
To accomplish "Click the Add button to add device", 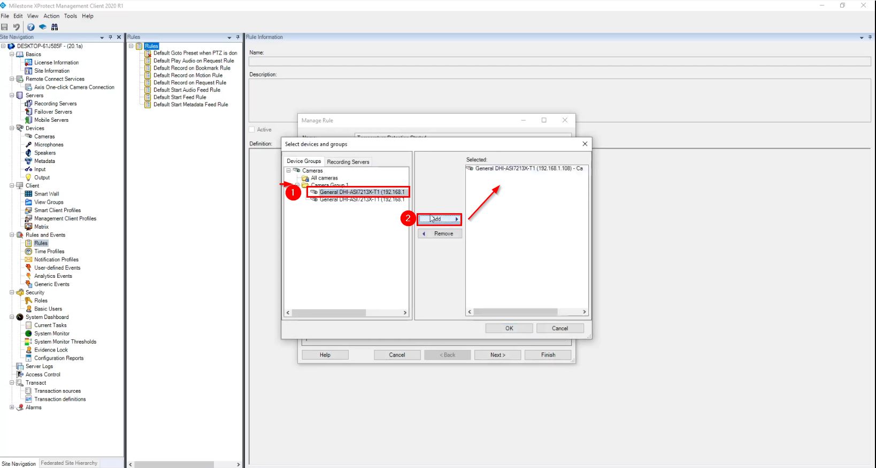I will tap(439, 219).
